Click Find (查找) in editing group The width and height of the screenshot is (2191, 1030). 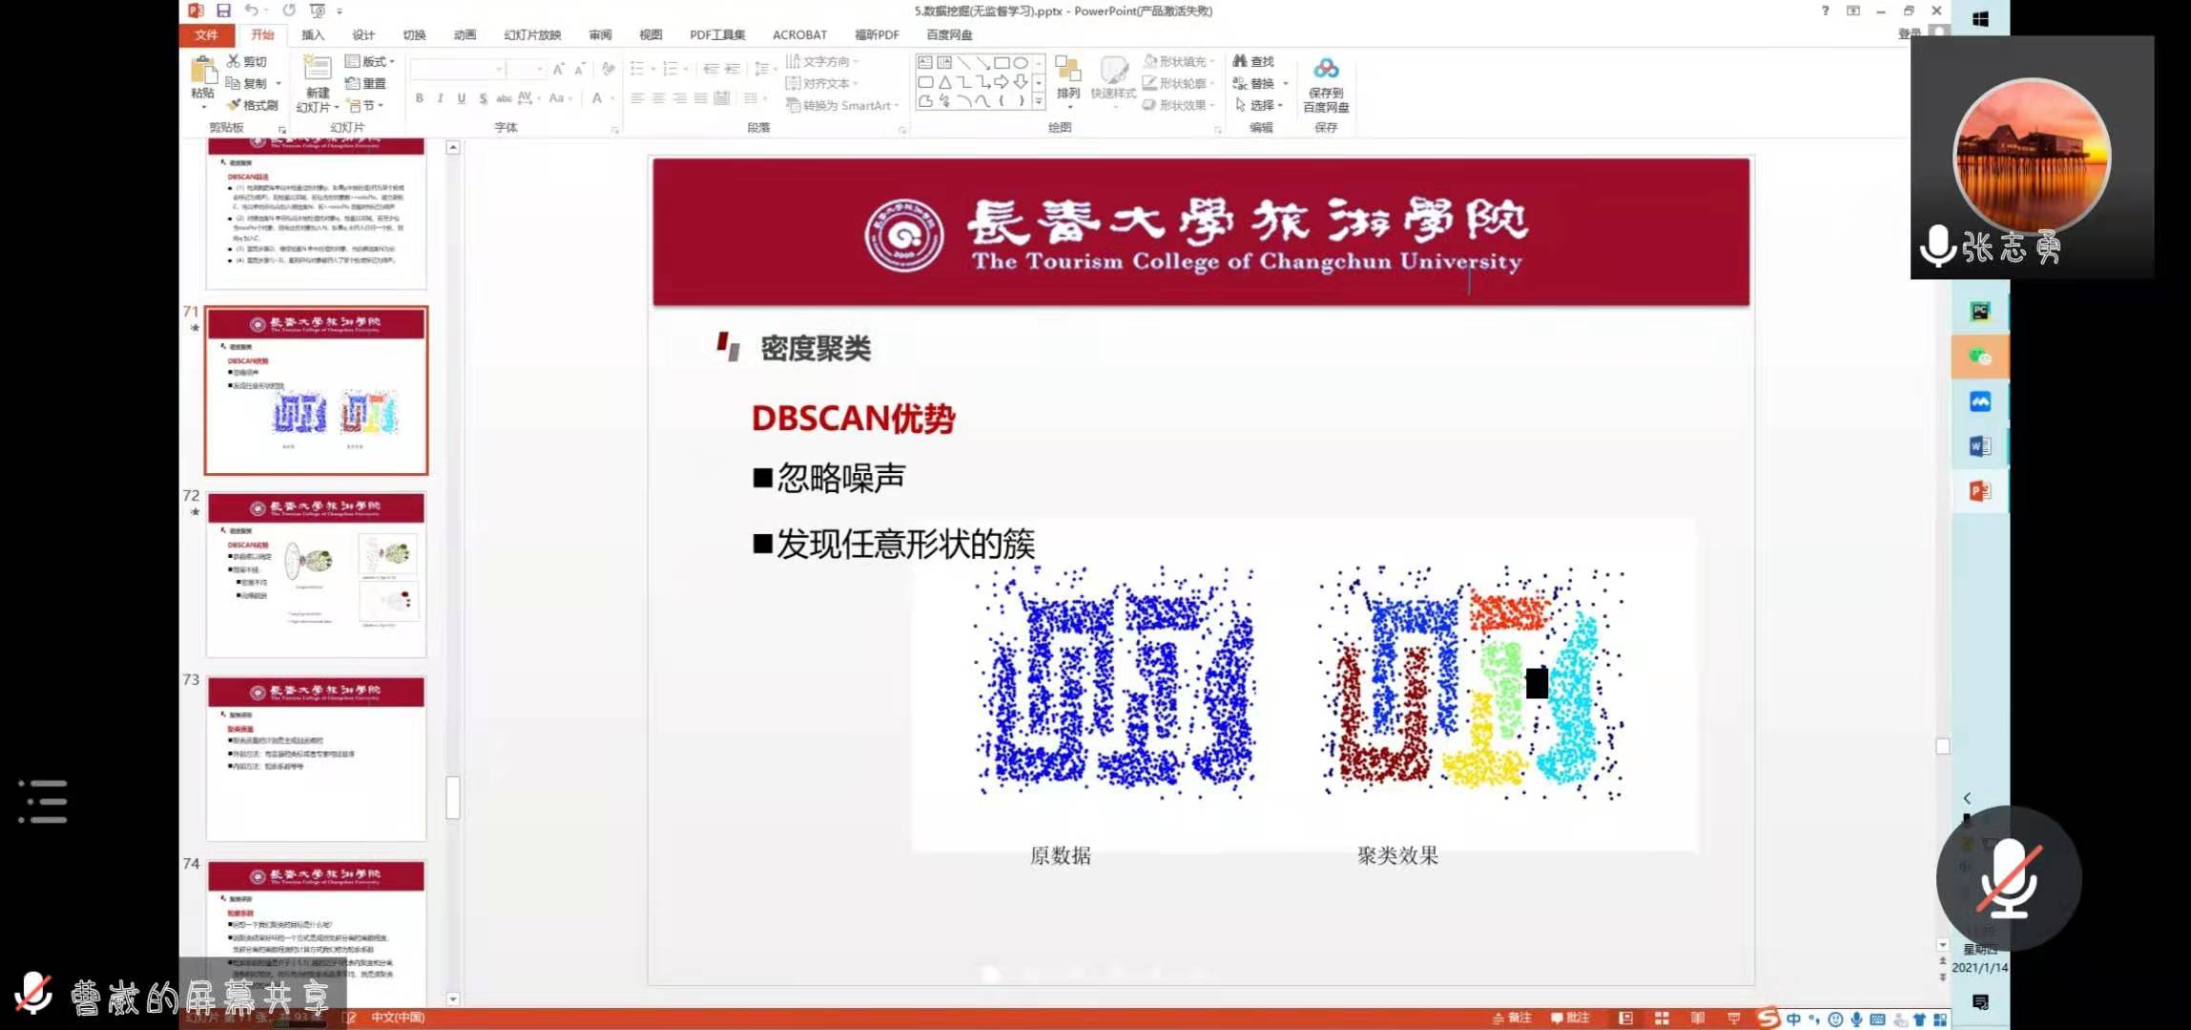[x=1253, y=61]
